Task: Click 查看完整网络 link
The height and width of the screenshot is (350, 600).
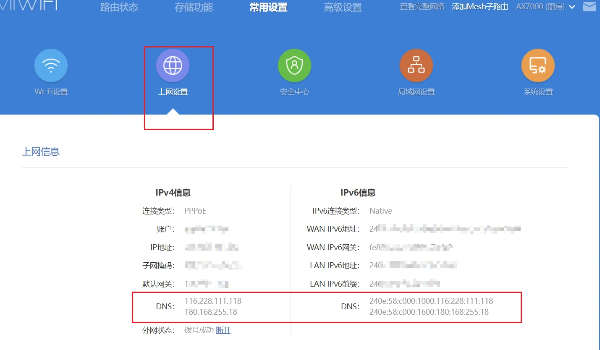Action: pos(422,7)
